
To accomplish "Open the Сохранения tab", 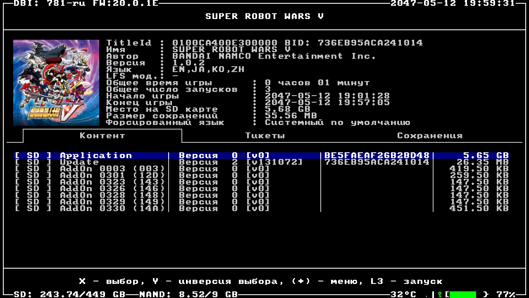I will [429, 136].
